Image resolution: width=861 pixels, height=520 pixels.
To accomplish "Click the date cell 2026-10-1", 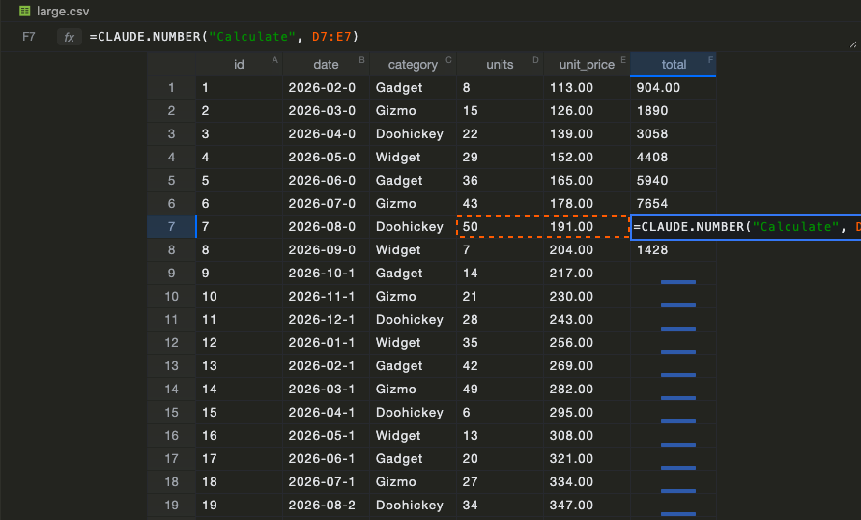I will coord(327,274).
